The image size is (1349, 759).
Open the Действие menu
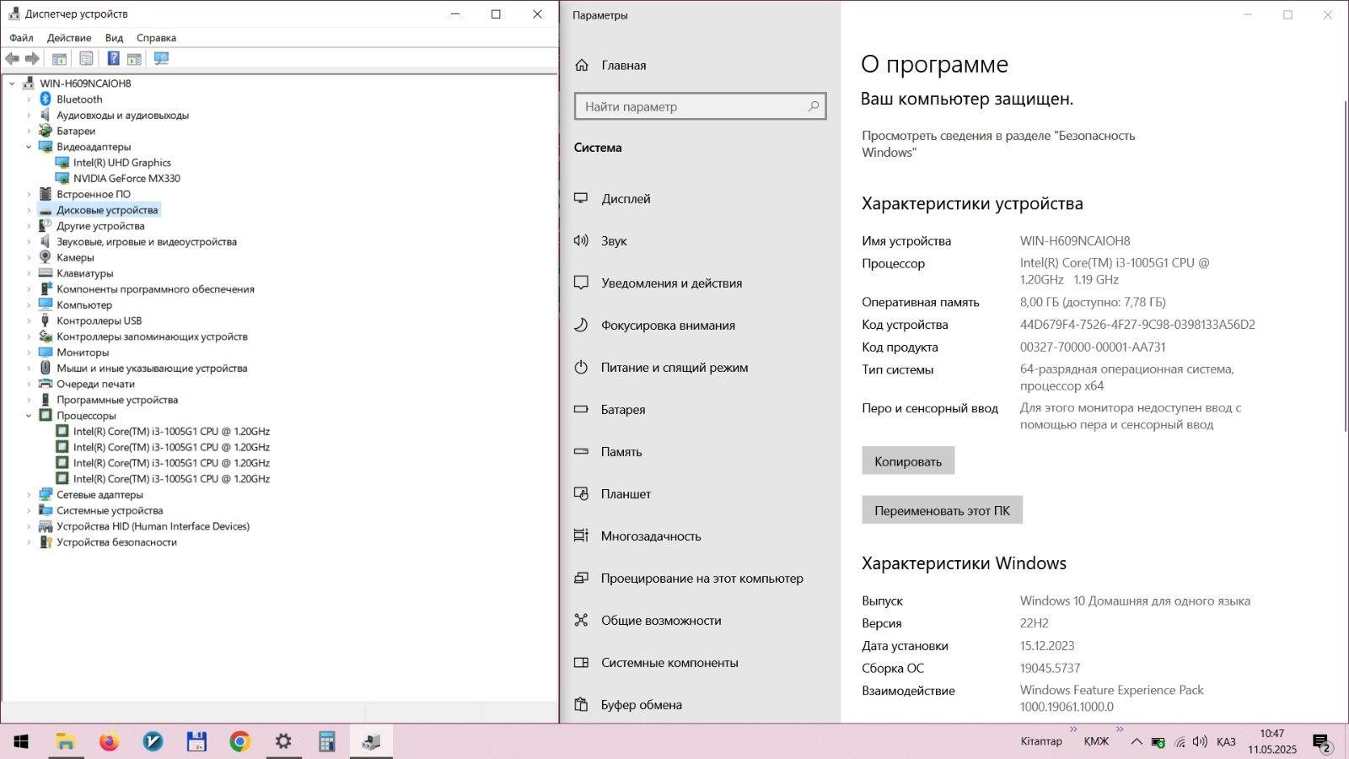coord(69,38)
